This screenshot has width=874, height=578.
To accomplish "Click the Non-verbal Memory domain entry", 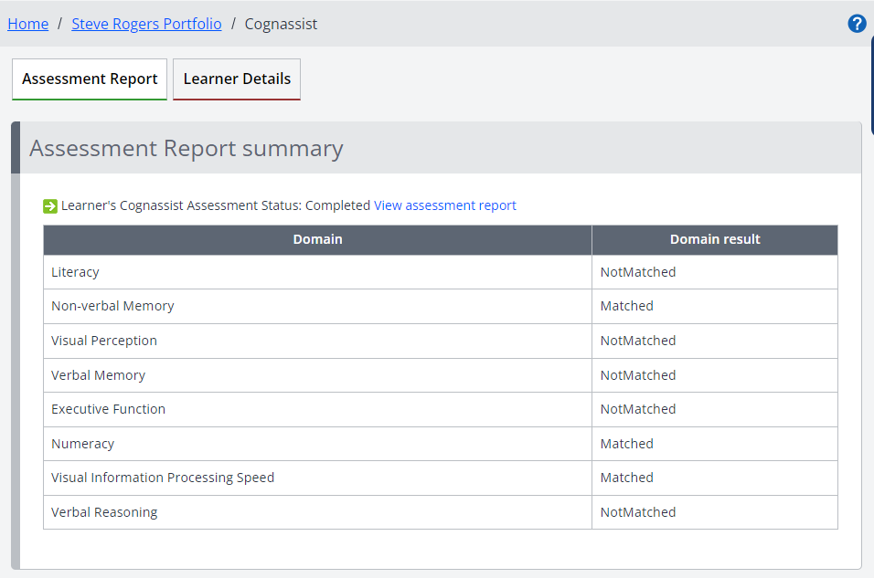I will tap(112, 306).
